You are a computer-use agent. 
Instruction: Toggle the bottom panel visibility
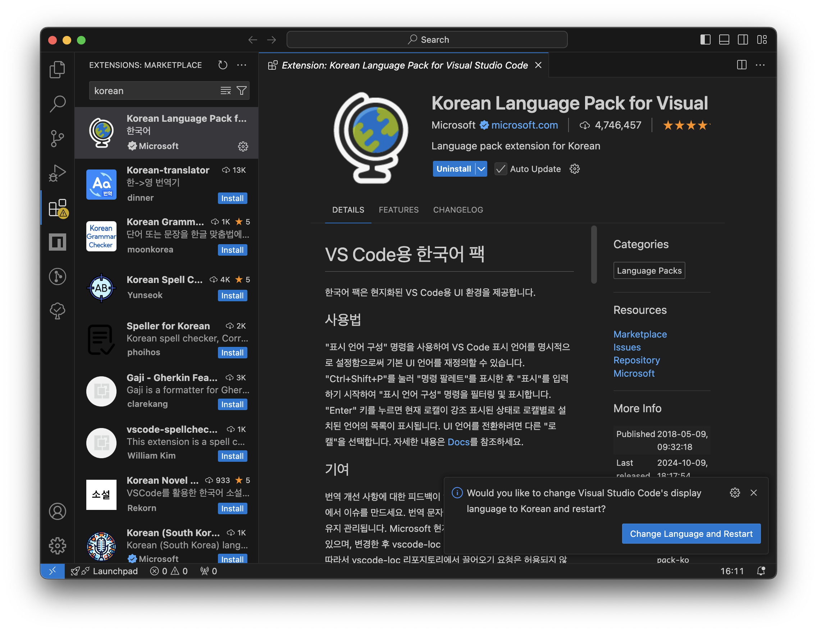(724, 39)
